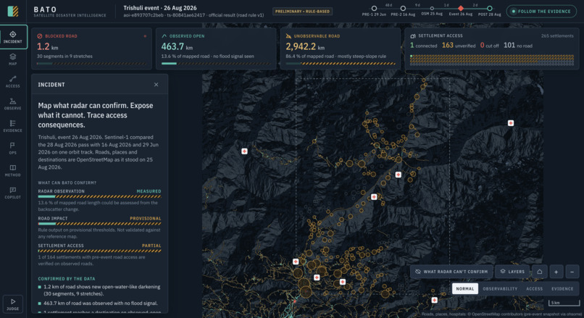The height and width of the screenshot is (318, 584).
Task: Click hospital marker in upper-right map area
Action: [x=511, y=123]
